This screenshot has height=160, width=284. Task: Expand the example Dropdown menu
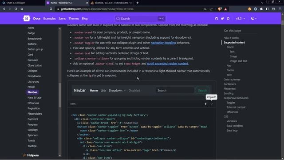117,91
